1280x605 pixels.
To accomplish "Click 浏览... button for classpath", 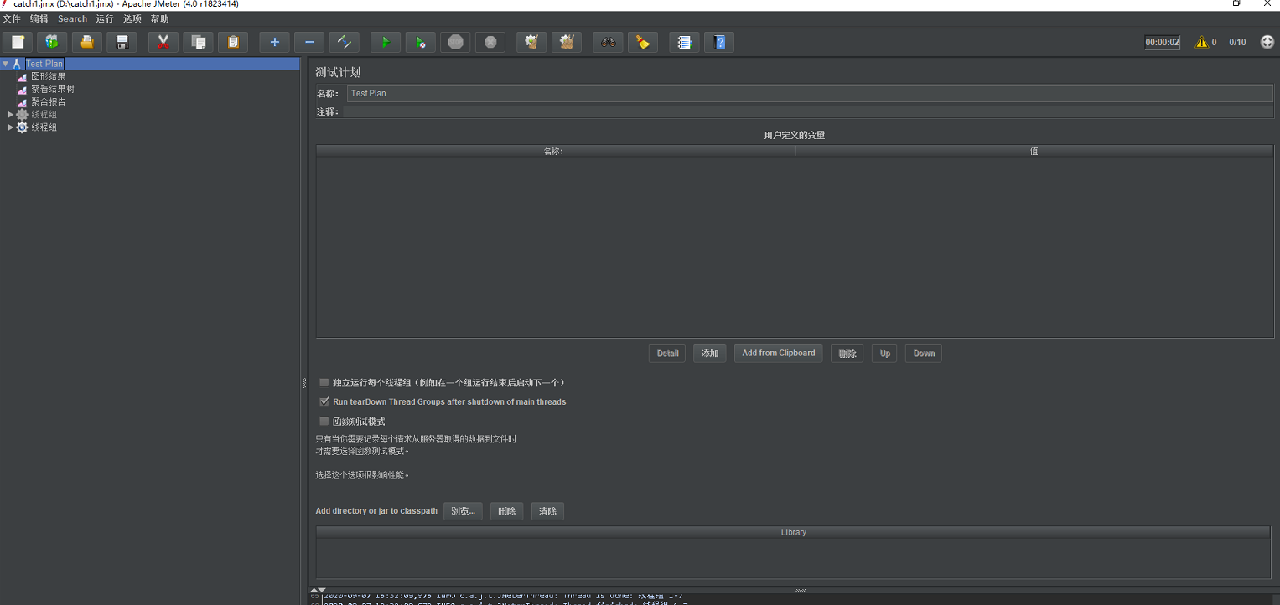I will 463,511.
